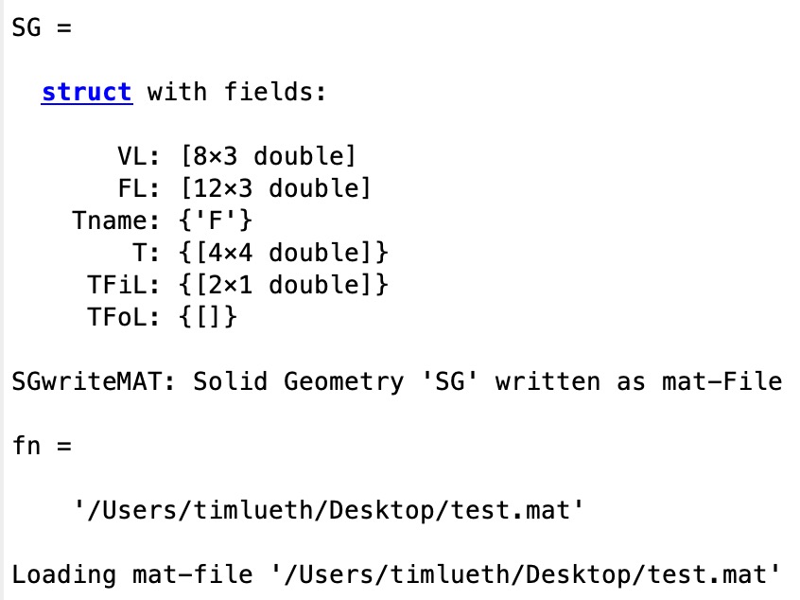Click the quoted test.mat path under fn

pos(328,511)
